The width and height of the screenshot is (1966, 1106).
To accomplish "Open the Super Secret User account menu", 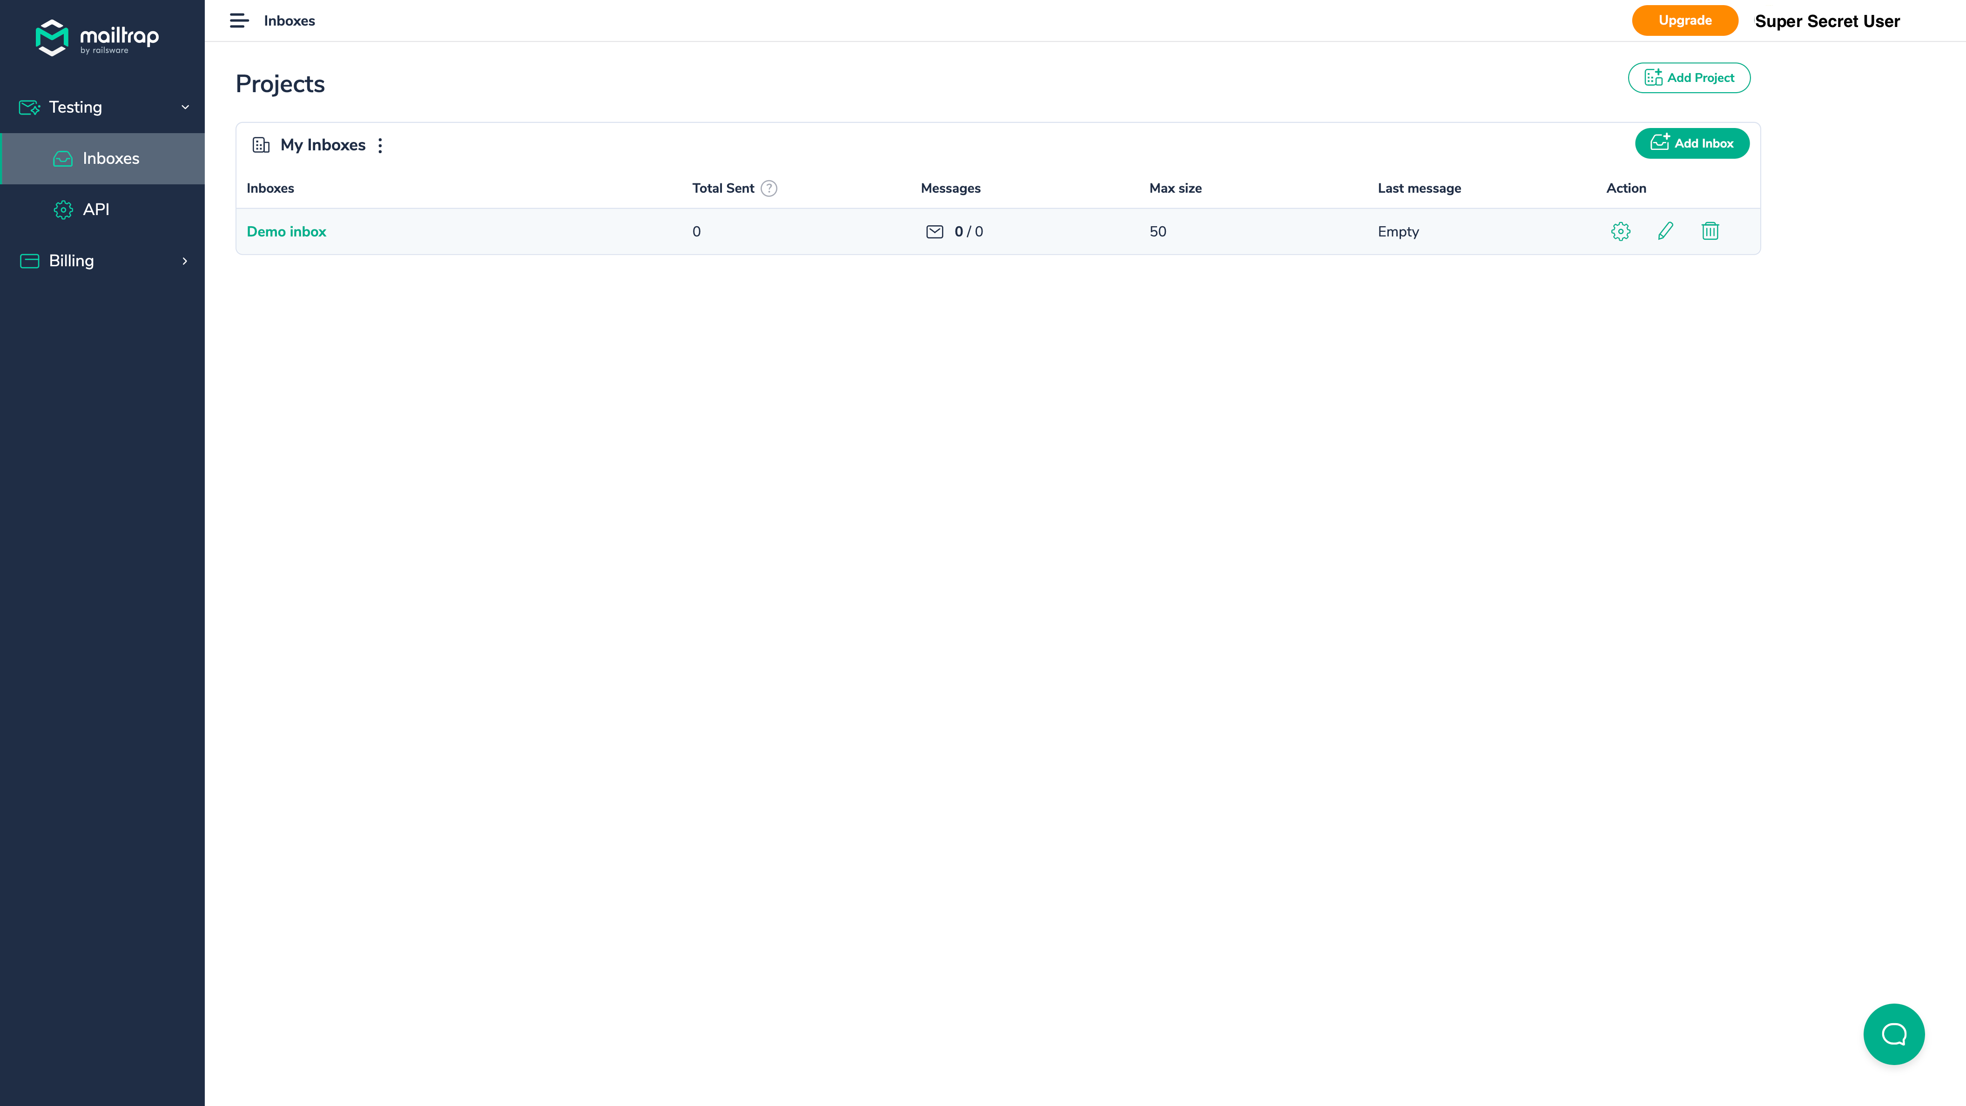I will (1827, 21).
